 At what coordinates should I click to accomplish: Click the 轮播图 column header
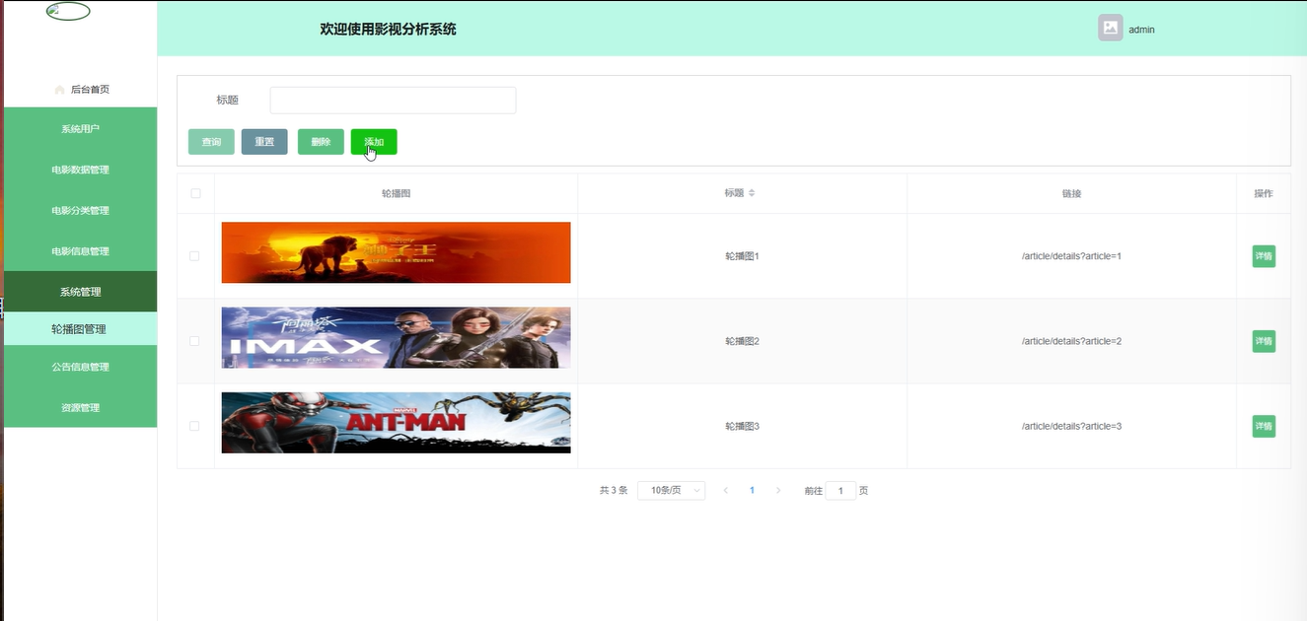pos(396,193)
